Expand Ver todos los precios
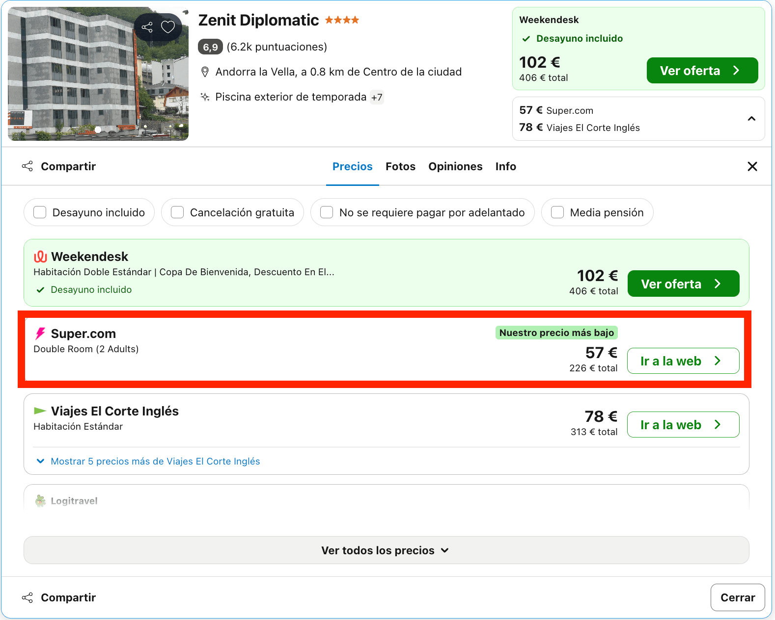 tap(386, 550)
